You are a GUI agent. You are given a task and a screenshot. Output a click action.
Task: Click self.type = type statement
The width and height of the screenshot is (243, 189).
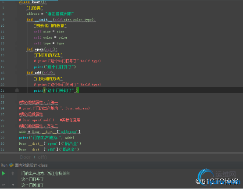pos(49,43)
